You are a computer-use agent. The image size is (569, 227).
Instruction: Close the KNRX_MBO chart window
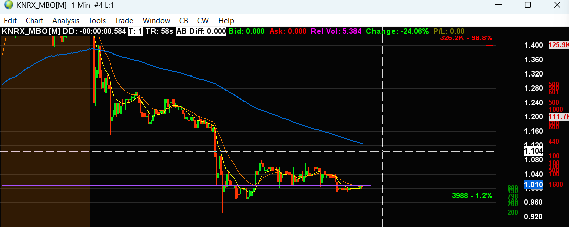click(556, 5)
